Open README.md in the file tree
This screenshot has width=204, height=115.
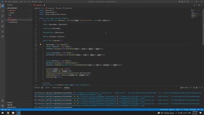tap(13, 22)
